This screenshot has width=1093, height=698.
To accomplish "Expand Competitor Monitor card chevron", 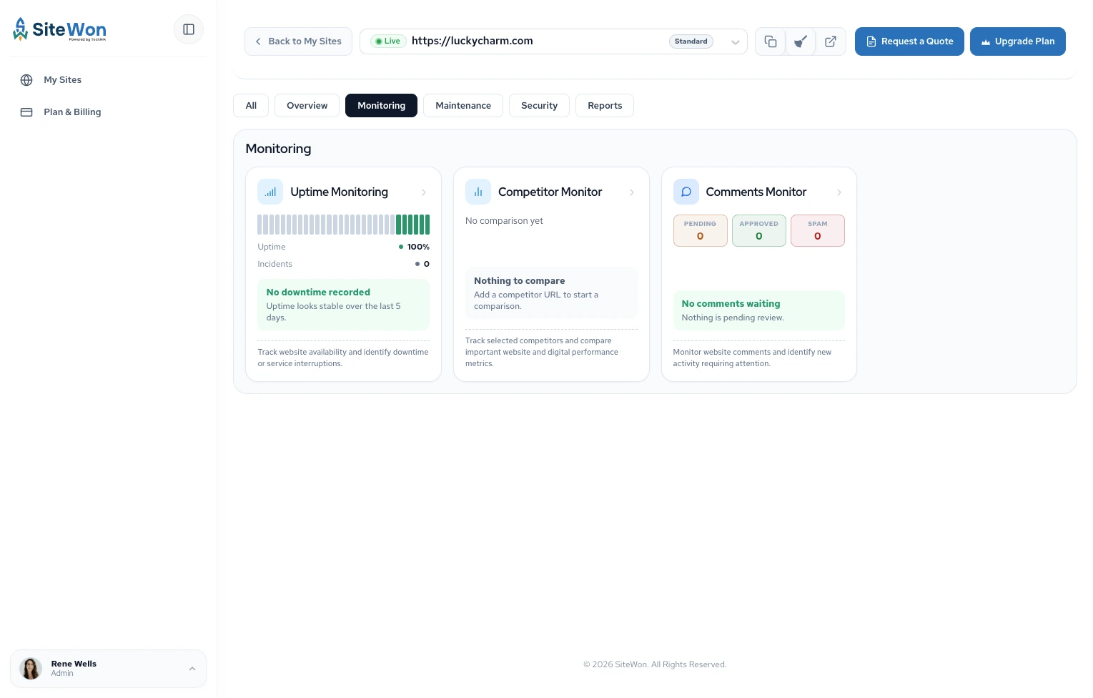I will coord(632,192).
